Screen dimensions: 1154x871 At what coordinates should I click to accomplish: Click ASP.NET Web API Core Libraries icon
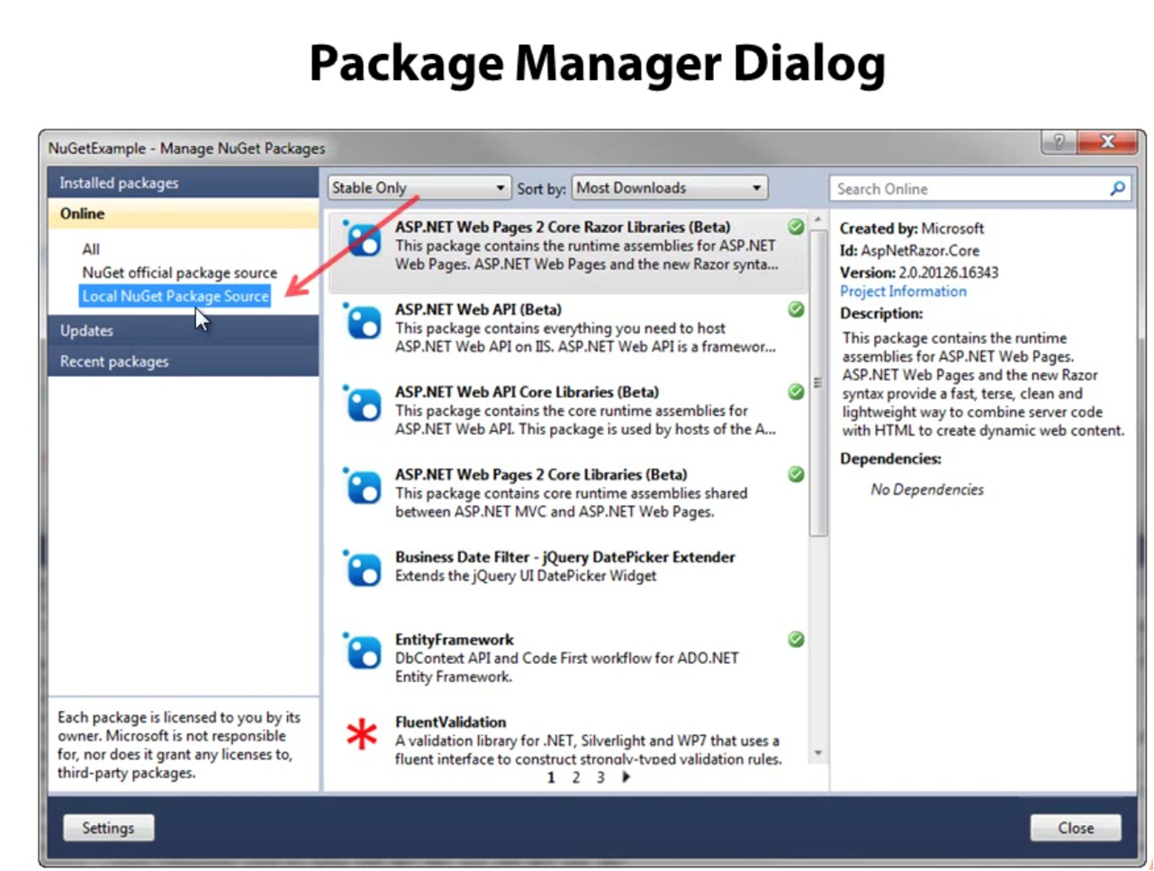tap(364, 405)
